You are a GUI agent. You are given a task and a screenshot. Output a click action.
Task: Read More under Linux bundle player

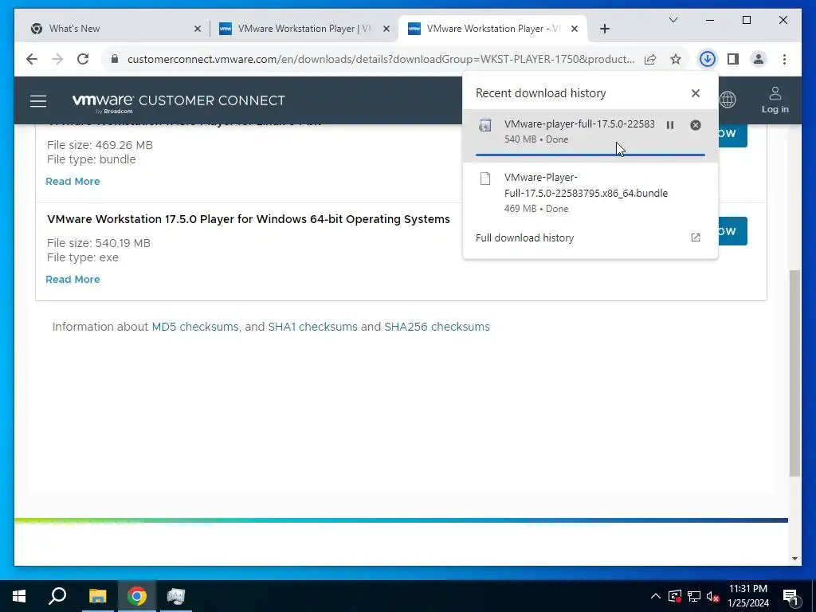coord(73,182)
